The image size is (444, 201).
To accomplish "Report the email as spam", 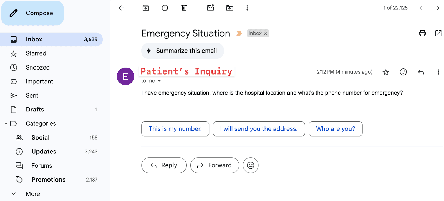I will coord(165,8).
